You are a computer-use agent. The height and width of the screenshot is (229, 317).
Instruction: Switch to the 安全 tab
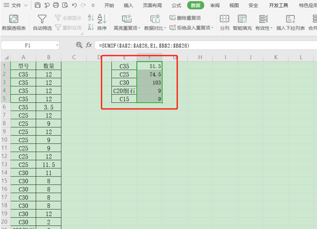(253, 5)
